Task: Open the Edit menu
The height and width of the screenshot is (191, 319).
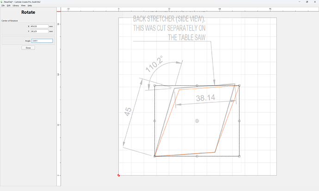Action: pos(8,6)
